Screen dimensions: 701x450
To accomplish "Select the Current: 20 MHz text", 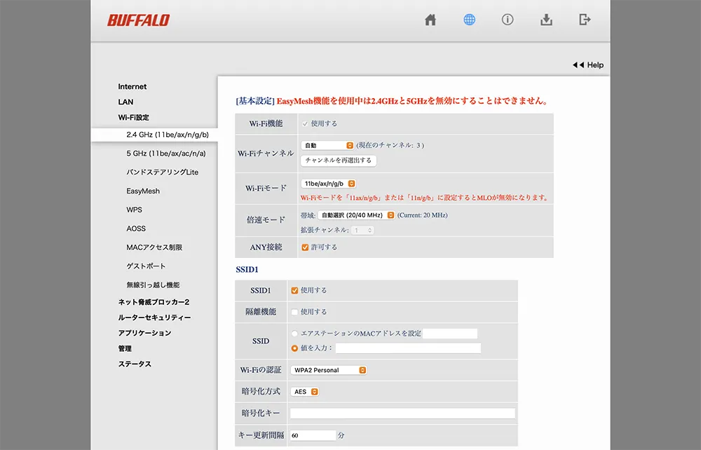I will 423,215.
